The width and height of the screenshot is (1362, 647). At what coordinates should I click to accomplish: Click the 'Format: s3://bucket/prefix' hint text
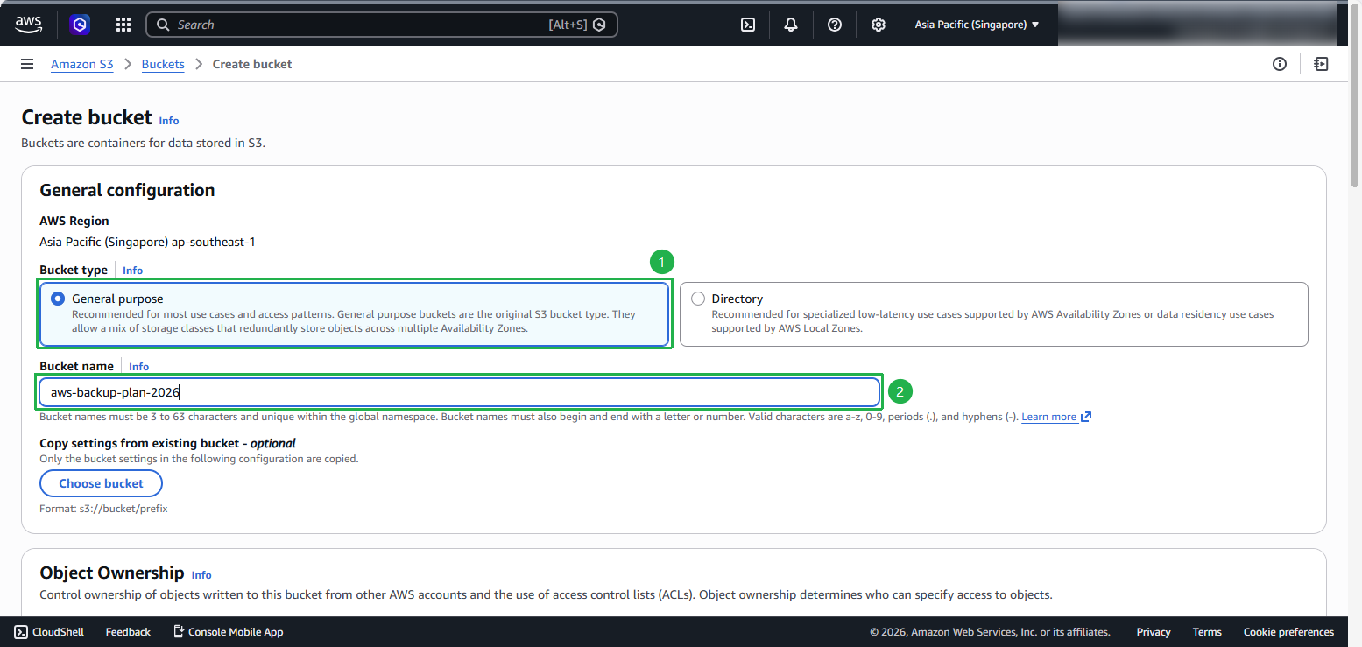pyautogui.click(x=103, y=508)
